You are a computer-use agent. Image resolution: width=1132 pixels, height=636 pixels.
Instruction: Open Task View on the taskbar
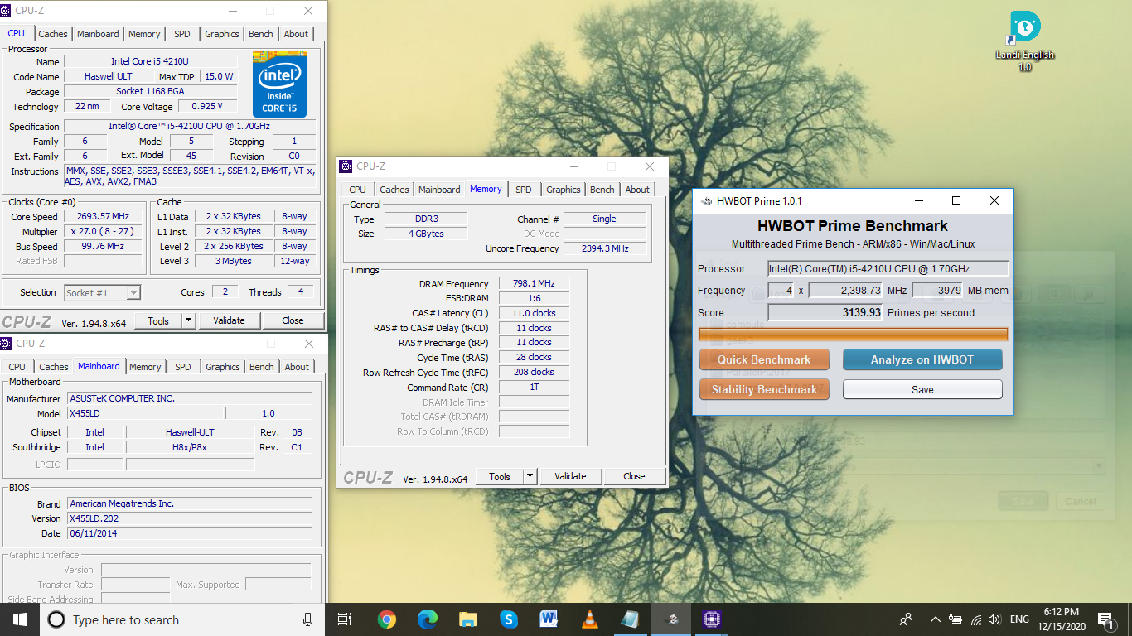pyautogui.click(x=346, y=619)
